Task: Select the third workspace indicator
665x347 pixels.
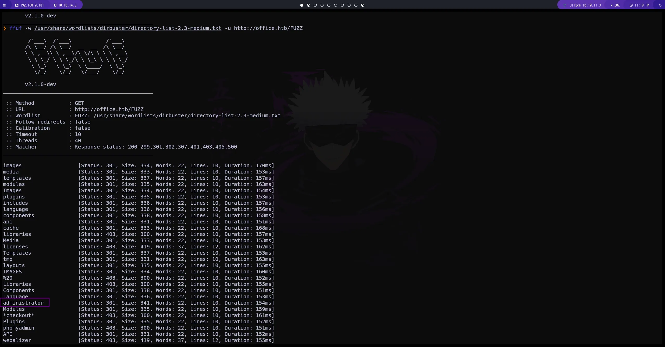Action: [x=315, y=5]
